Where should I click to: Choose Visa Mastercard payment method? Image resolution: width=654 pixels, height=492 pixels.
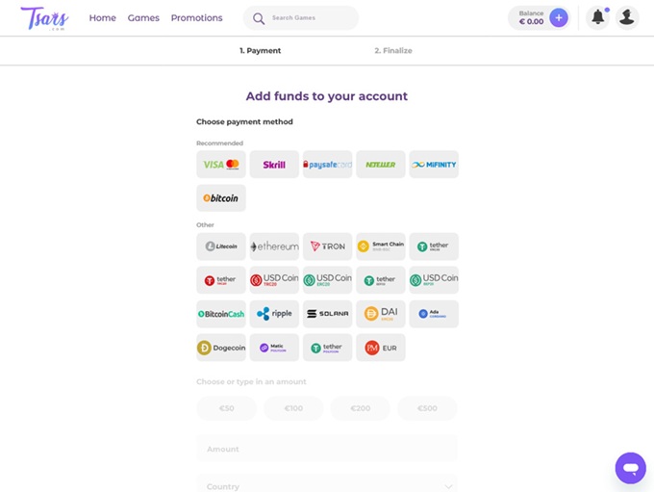click(221, 165)
